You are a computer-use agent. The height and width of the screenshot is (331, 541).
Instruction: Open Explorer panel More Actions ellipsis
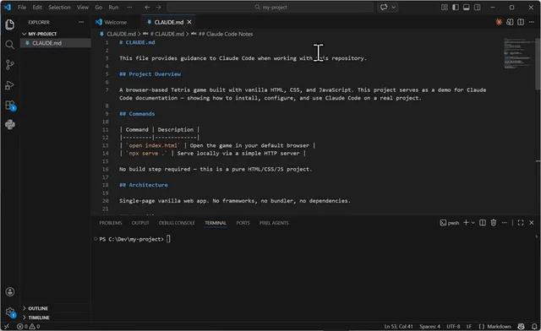(x=81, y=22)
